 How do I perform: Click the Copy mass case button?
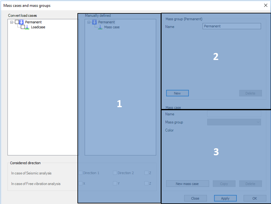click(224, 184)
